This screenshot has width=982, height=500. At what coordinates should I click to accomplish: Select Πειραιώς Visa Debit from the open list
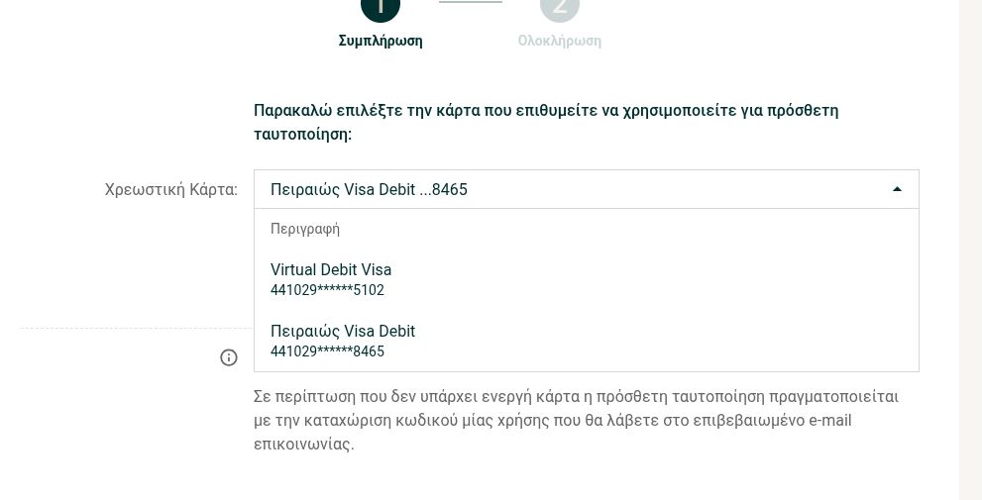587,341
